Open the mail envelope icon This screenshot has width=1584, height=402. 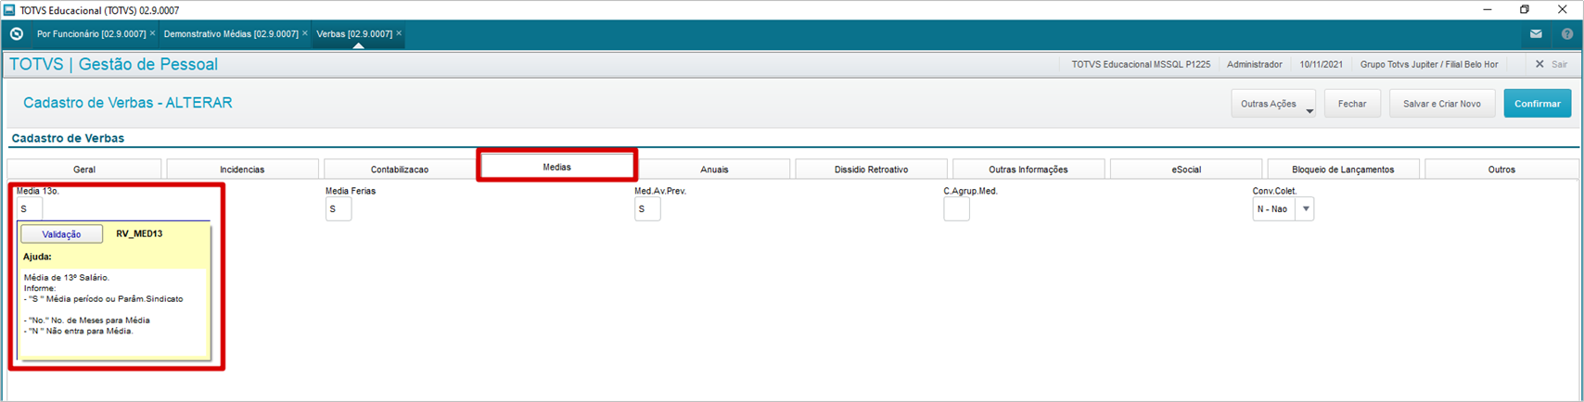pos(1536,34)
